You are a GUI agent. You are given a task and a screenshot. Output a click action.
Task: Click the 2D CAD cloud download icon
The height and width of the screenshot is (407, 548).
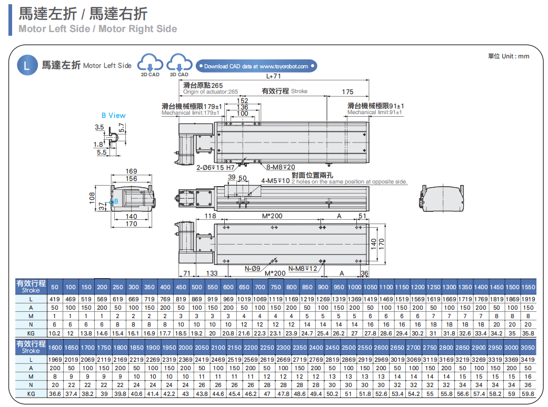[x=150, y=64]
